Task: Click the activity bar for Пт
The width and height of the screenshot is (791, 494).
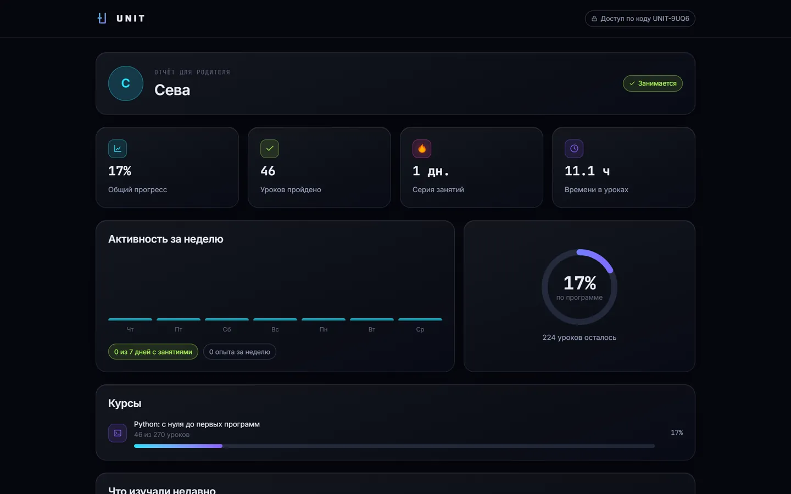Action: tap(179, 319)
